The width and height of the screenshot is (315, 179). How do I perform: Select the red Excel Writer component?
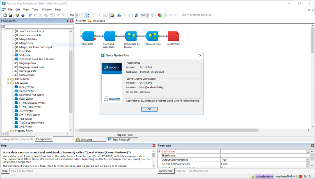coord(173,36)
